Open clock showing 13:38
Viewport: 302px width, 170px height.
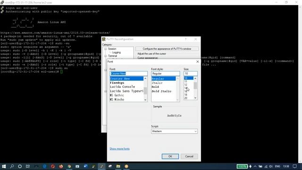(x=286, y=166)
